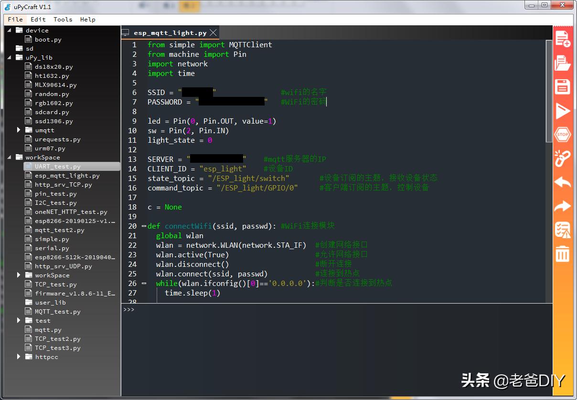Open the File menu
The width and height of the screenshot is (577, 400).
(15, 20)
